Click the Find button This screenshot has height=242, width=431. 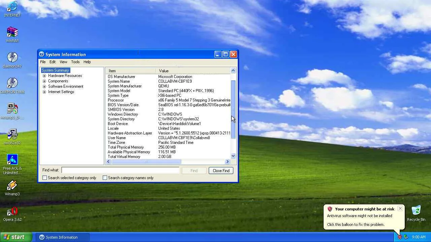coord(194,171)
